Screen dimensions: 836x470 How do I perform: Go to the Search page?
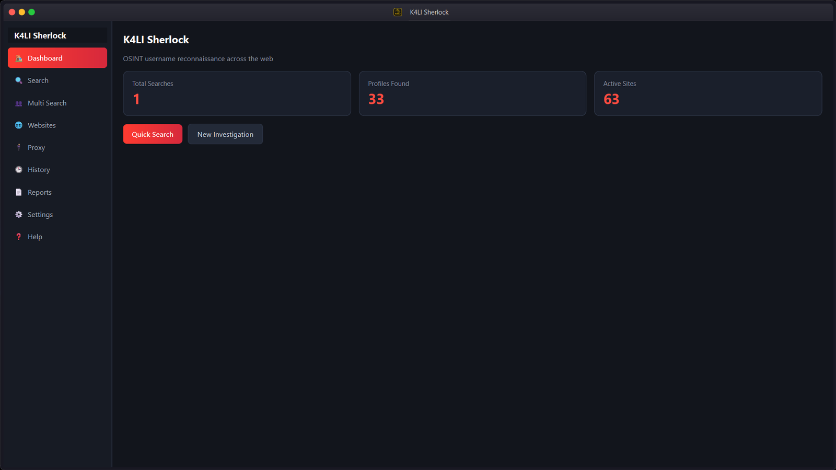click(x=57, y=80)
